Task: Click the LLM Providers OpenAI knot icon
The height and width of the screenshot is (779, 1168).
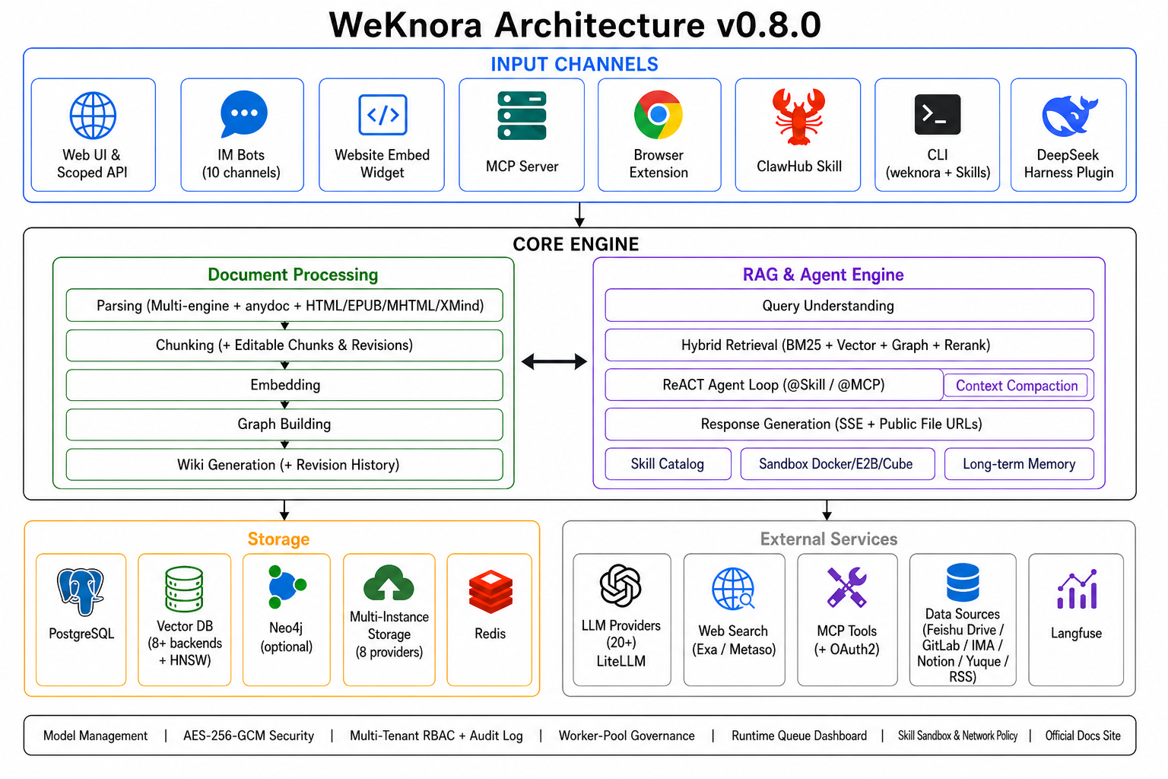Action: pyautogui.click(x=620, y=586)
